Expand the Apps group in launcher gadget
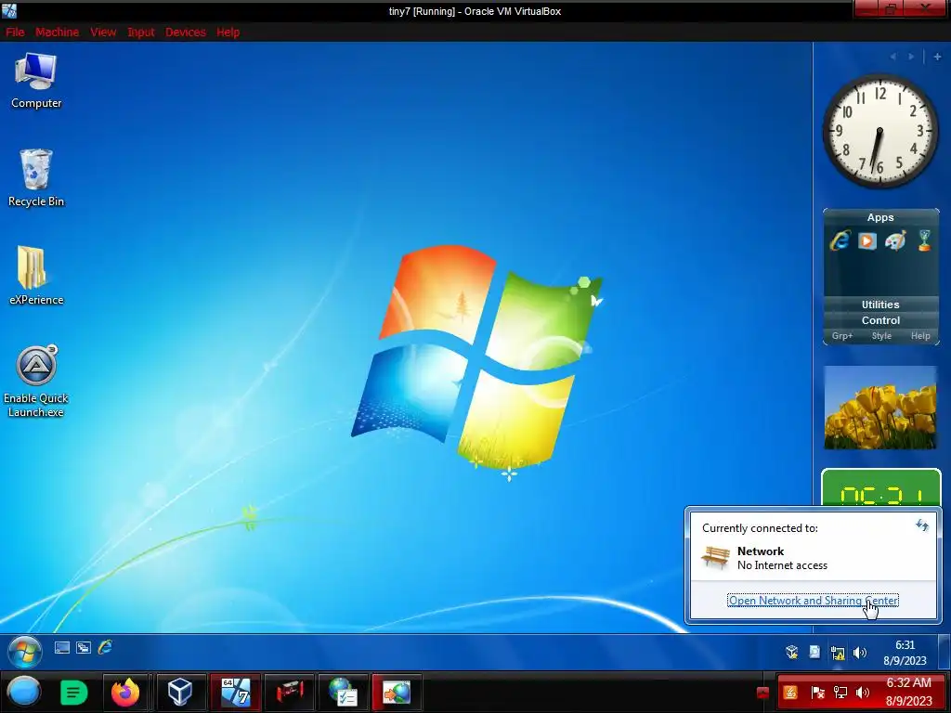951x713 pixels. coord(880,217)
